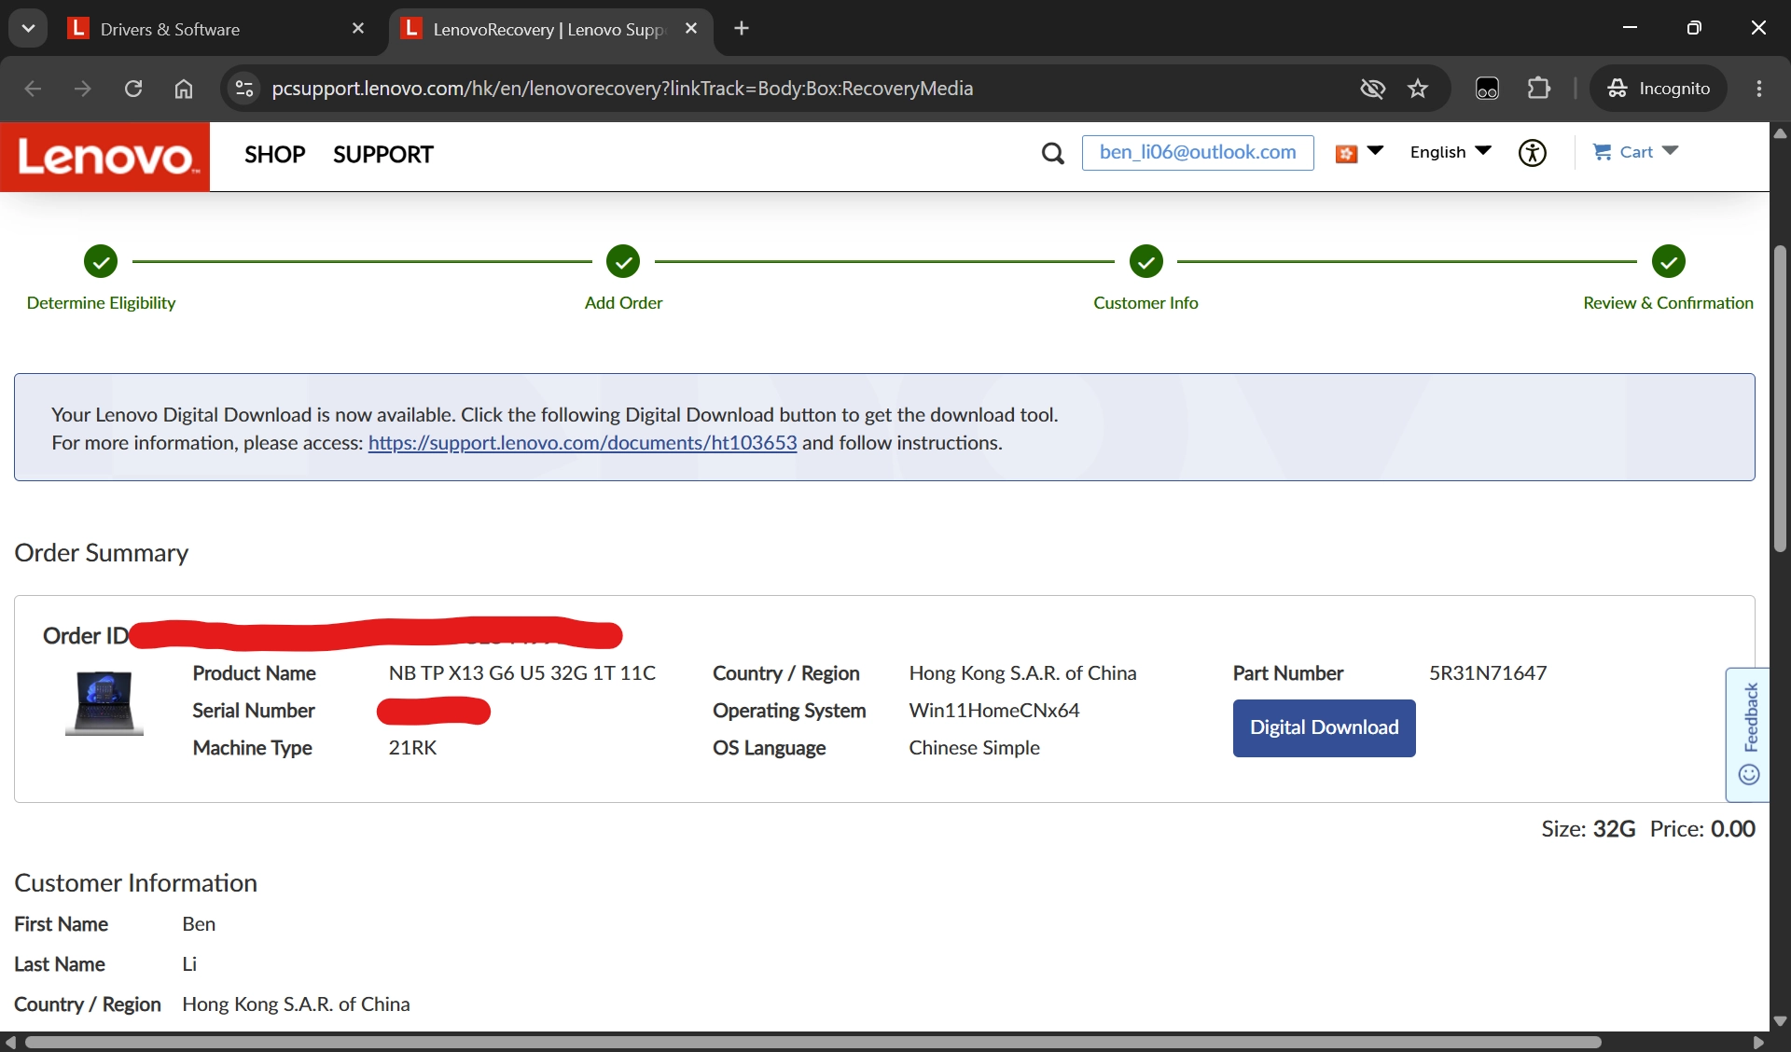Click the scroll down arrow
Viewport: 1791px width, 1052px height.
point(1780,1020)
